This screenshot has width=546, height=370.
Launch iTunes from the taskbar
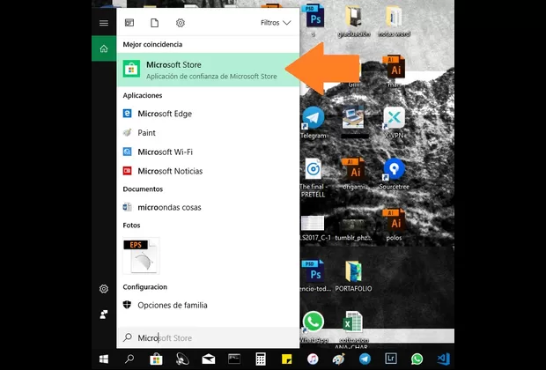[313, 359]
